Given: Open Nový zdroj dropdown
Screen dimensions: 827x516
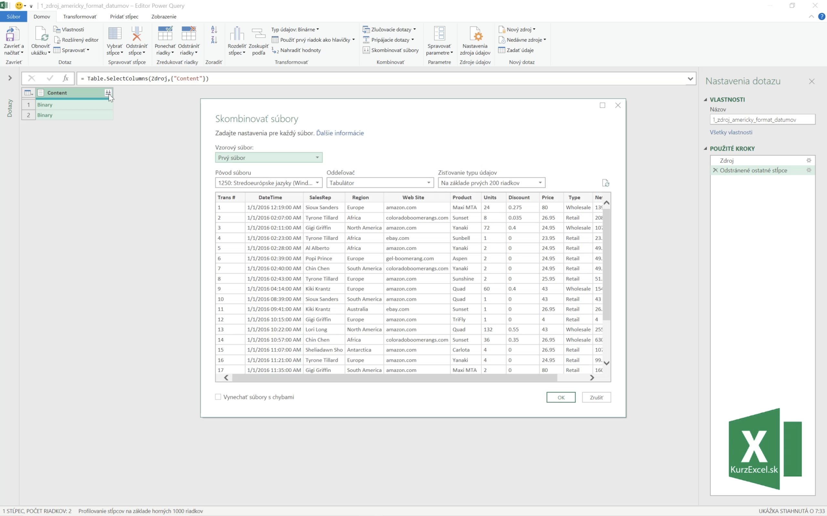Looking at the screenshot, I should click(x=517, y=30).
